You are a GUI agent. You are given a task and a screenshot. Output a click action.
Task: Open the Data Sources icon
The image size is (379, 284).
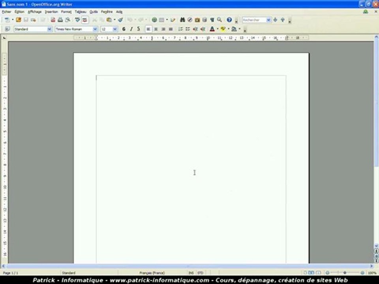[205, 20]
